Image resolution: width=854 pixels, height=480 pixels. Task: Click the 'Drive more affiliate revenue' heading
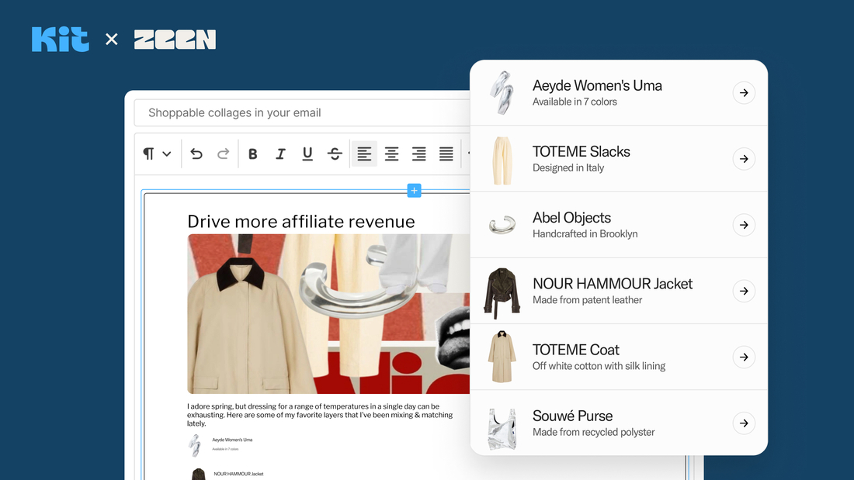tap(300, 222)
